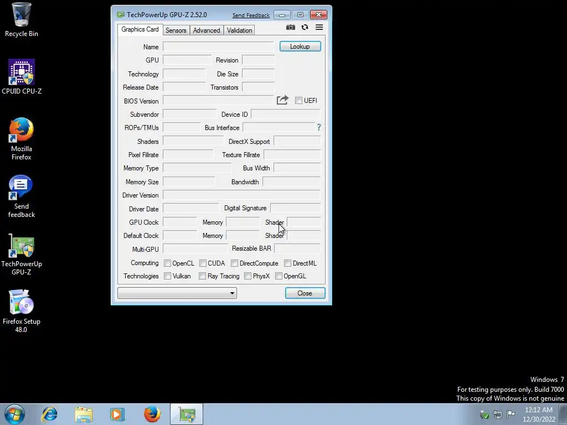Click the Close button in GPU-Z

305,293
